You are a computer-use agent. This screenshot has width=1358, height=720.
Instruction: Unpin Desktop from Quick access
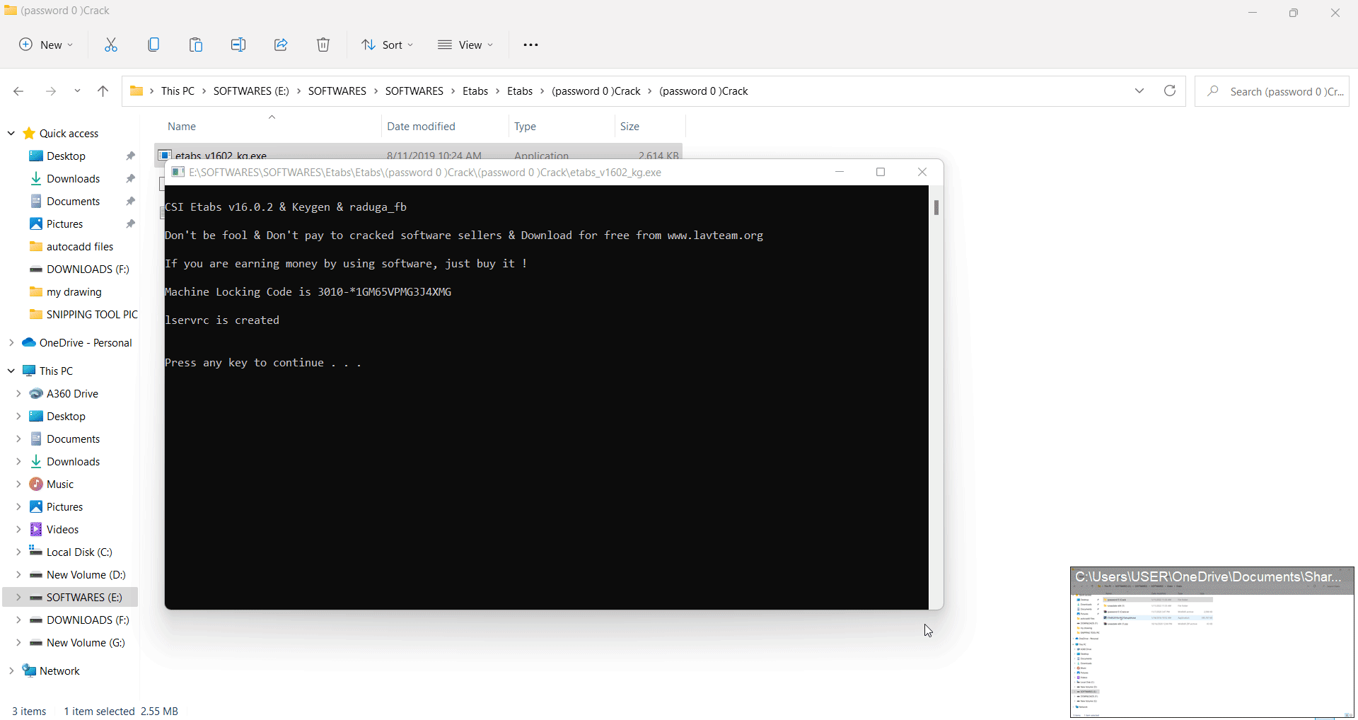pos(130,156)
